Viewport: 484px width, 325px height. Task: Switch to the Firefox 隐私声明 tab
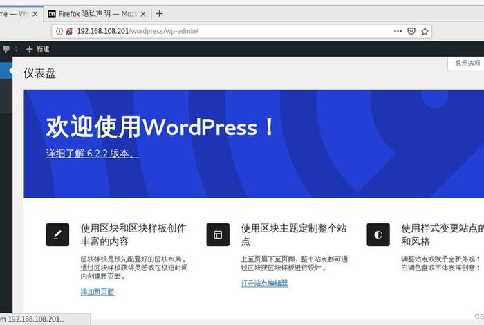coord(96,14)
